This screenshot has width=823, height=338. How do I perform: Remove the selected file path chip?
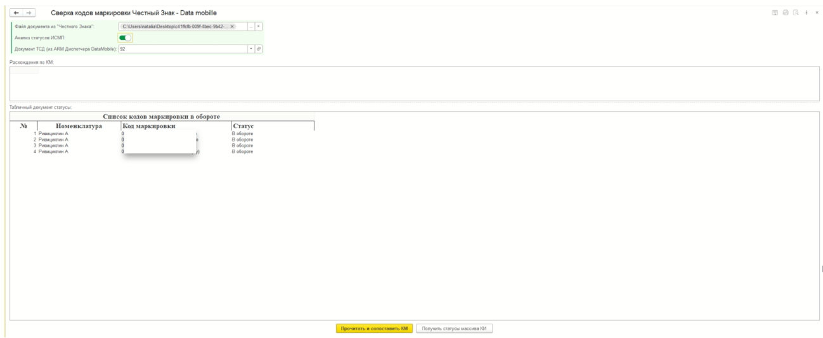[x=233, y=26]
